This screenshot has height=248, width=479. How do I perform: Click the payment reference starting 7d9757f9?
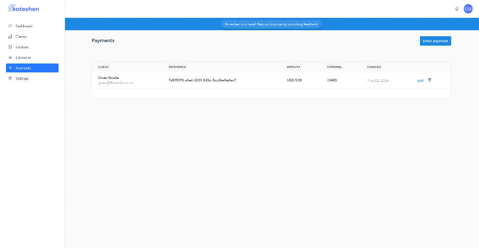tap(202, 80)
